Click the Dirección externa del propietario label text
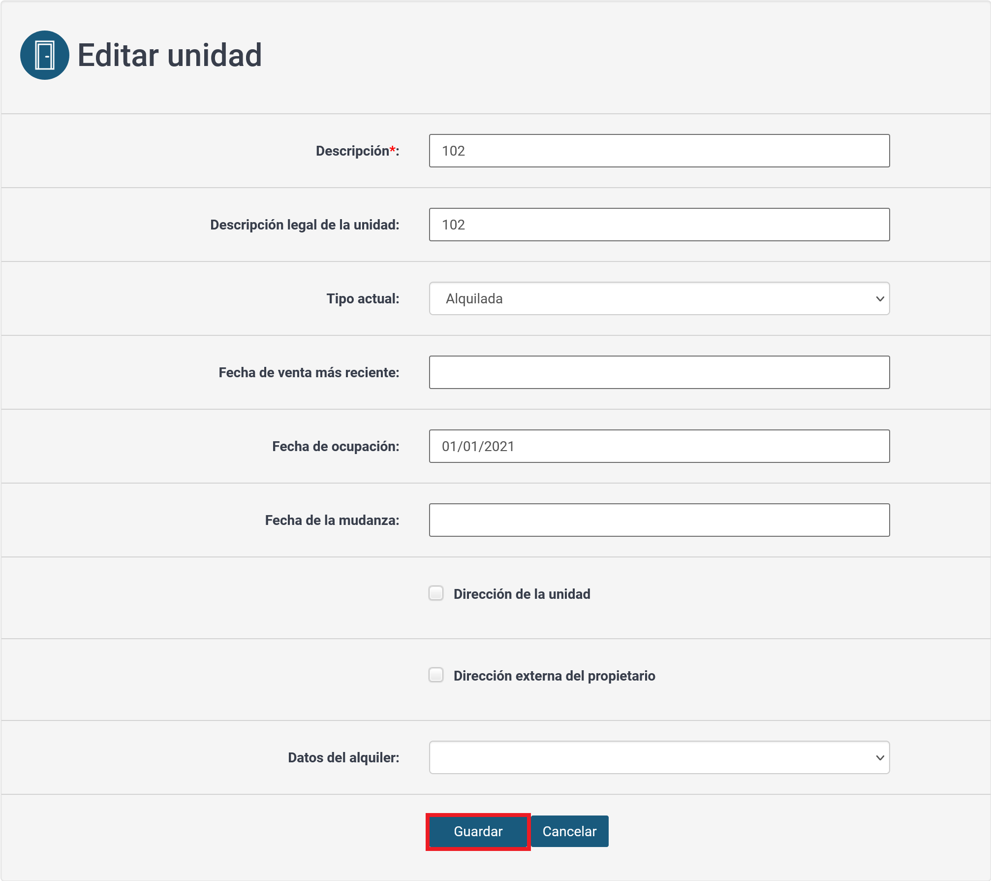Image resolution: width=991 pixels, height=881 pixels. 555,676
